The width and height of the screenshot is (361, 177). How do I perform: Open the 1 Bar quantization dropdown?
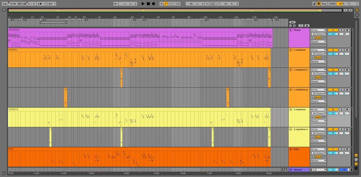(51, 4)
